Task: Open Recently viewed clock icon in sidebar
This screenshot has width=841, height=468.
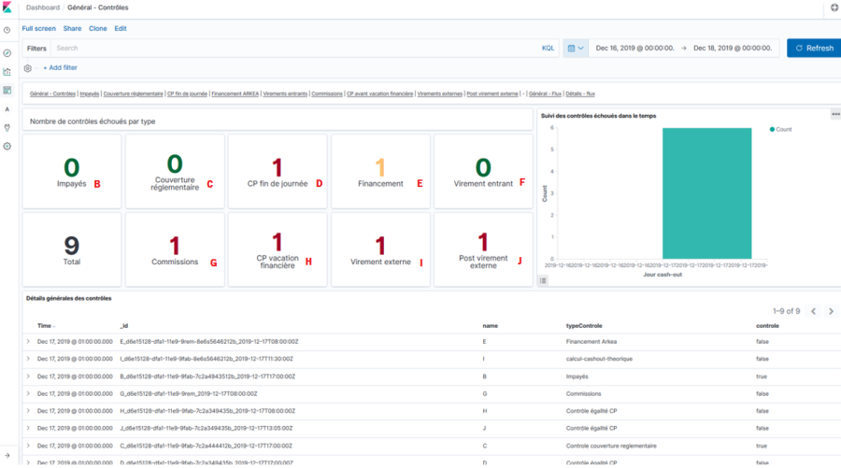Action: click(x=7, y=30)
